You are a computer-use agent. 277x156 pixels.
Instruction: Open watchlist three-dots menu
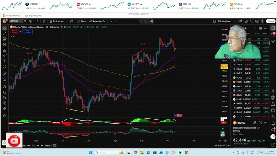pyautogui.click(x=266, y=28)
